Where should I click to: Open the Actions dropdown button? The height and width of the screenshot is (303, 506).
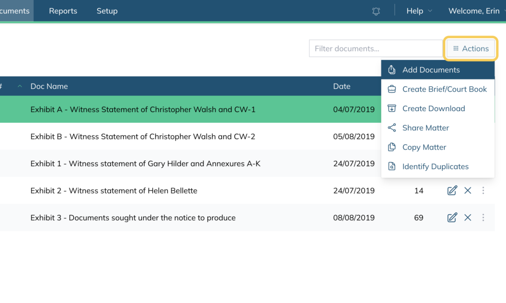click(x=470, y=48)
